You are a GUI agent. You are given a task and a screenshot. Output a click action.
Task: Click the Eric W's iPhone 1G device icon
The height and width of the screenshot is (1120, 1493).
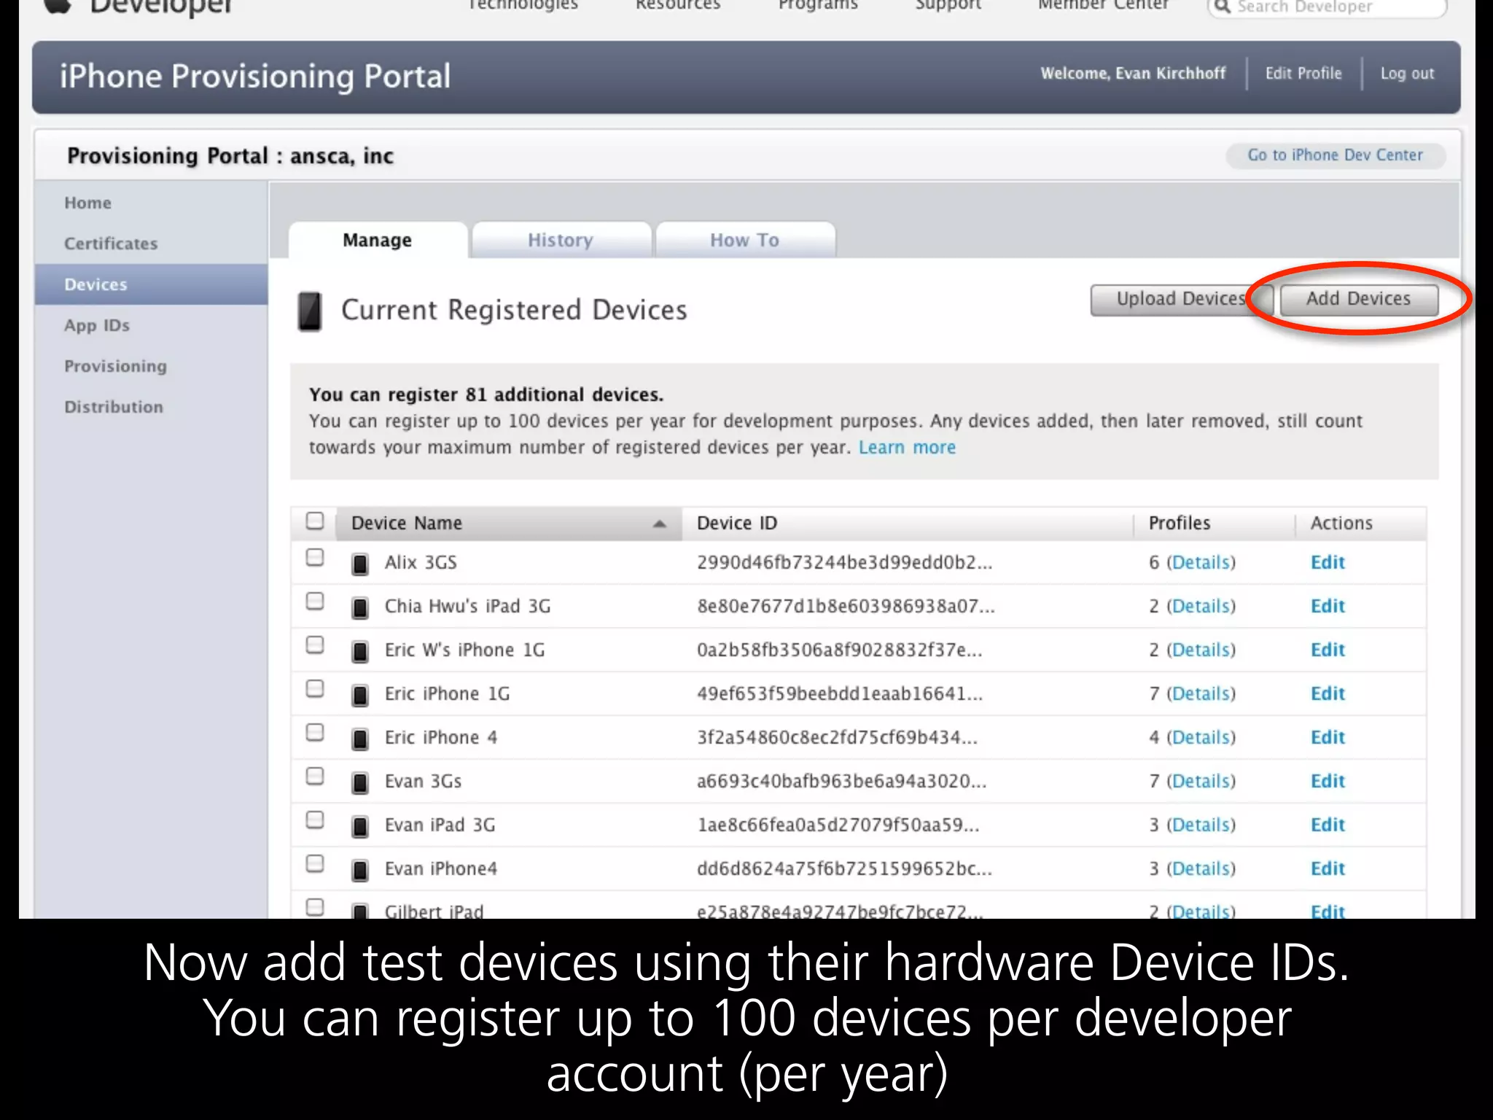pos(360,652)
